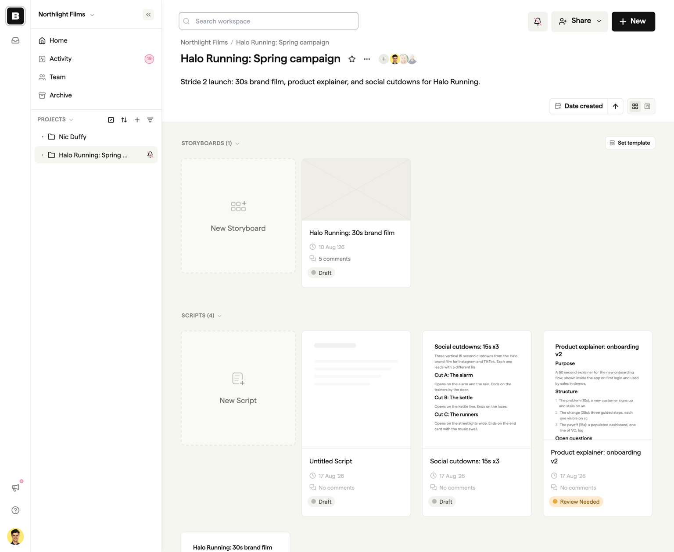Open the Date created sort dropdown
Screen dimensions: 674x552
click(x=579, y=106)
